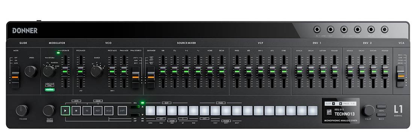Click the BACK button under MENU

pyautogui.click(x=381, y=114)
